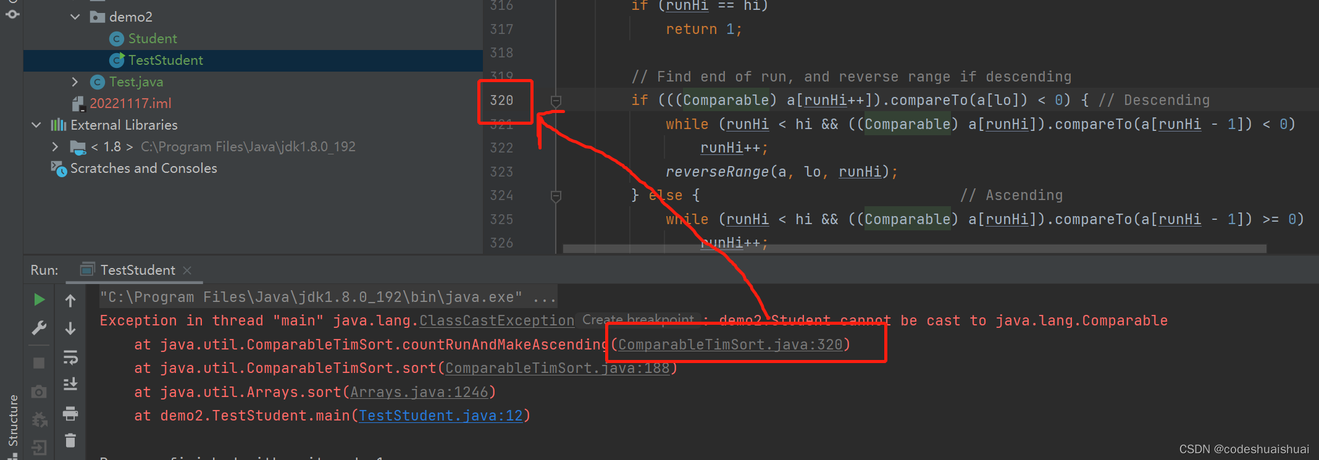The width and height of the screenshot is (1319, 460).
Task: Open the ComparableTimSort.java:188 link
Action: pyautogui.click(x=558, y=368)
